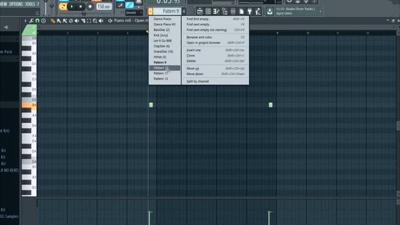This screenshot has height=225, width=400.
Task: Choose Open in project browser
Action: click(x=215, y=42)
